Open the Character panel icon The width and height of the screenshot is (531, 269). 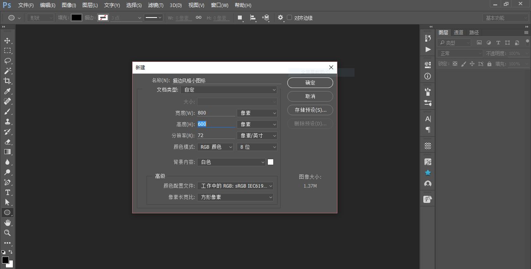[x=428, y=119]
